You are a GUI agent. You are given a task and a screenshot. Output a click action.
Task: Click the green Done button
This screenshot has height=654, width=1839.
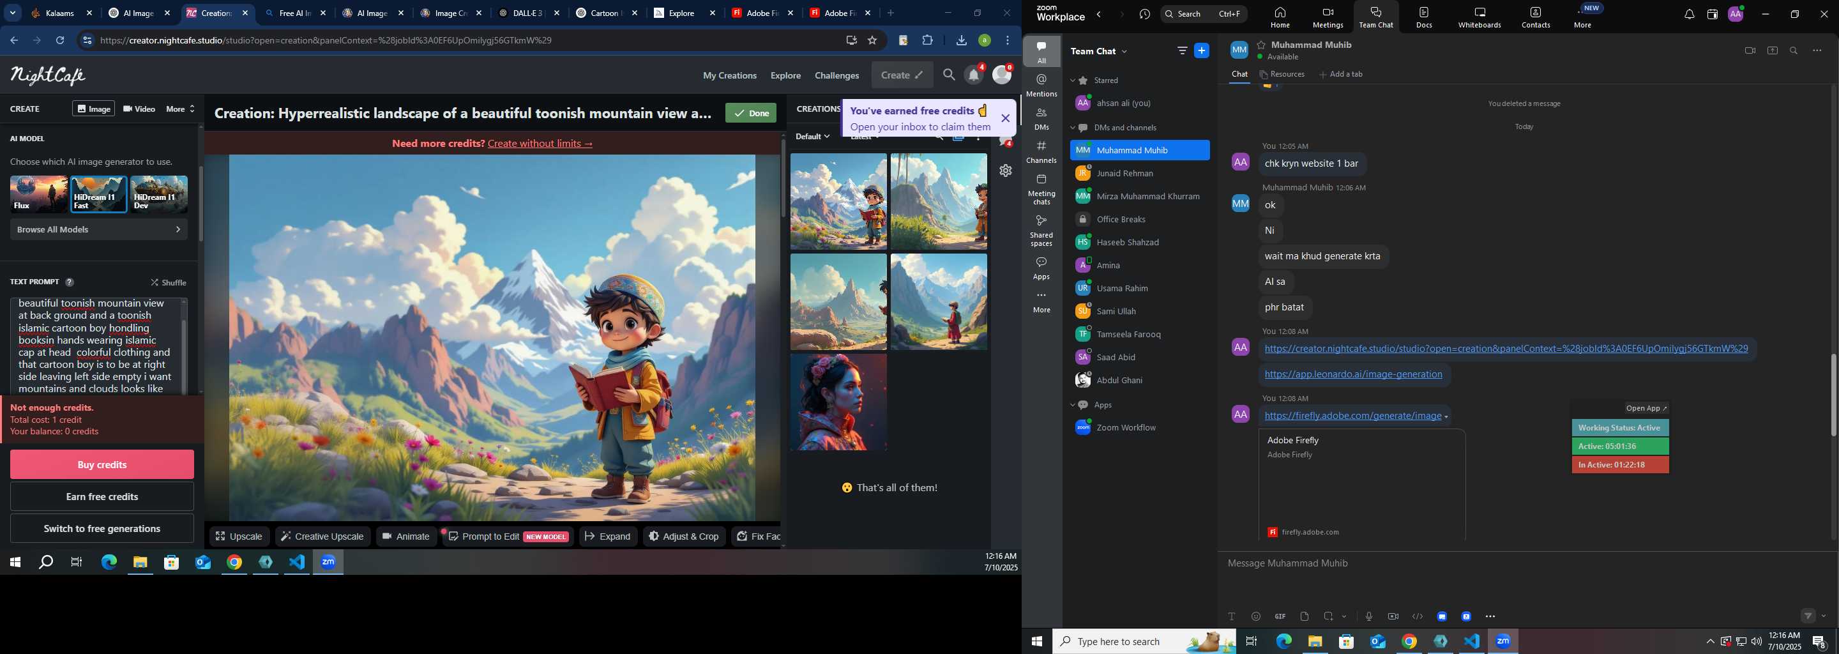tap(751, 113)
